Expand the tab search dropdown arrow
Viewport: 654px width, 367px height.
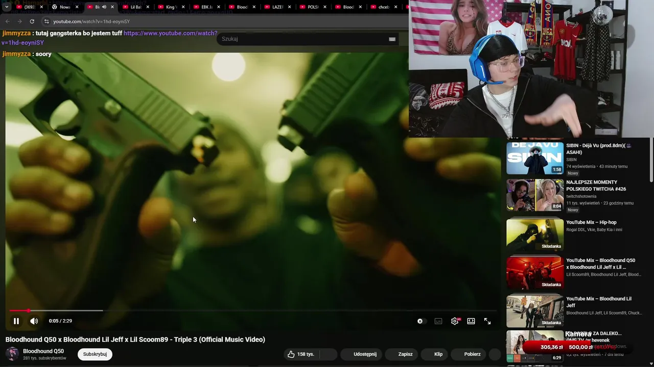pyautogui.click(x=7, y=7)
